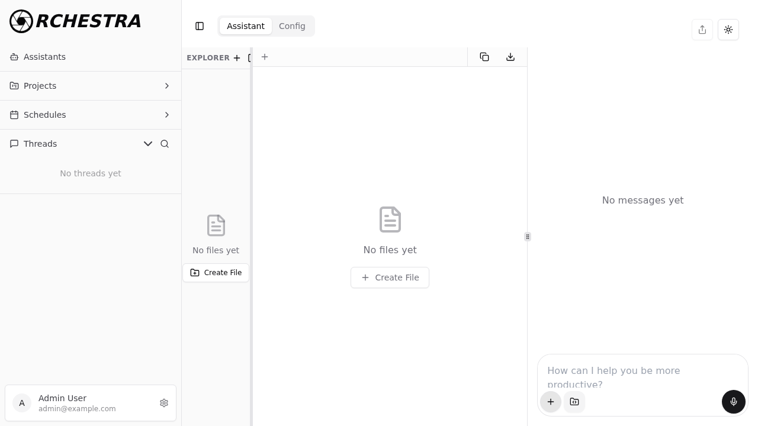Switch to the Config tab
Screen dimensions: 758x426
[x=292, y=26]
